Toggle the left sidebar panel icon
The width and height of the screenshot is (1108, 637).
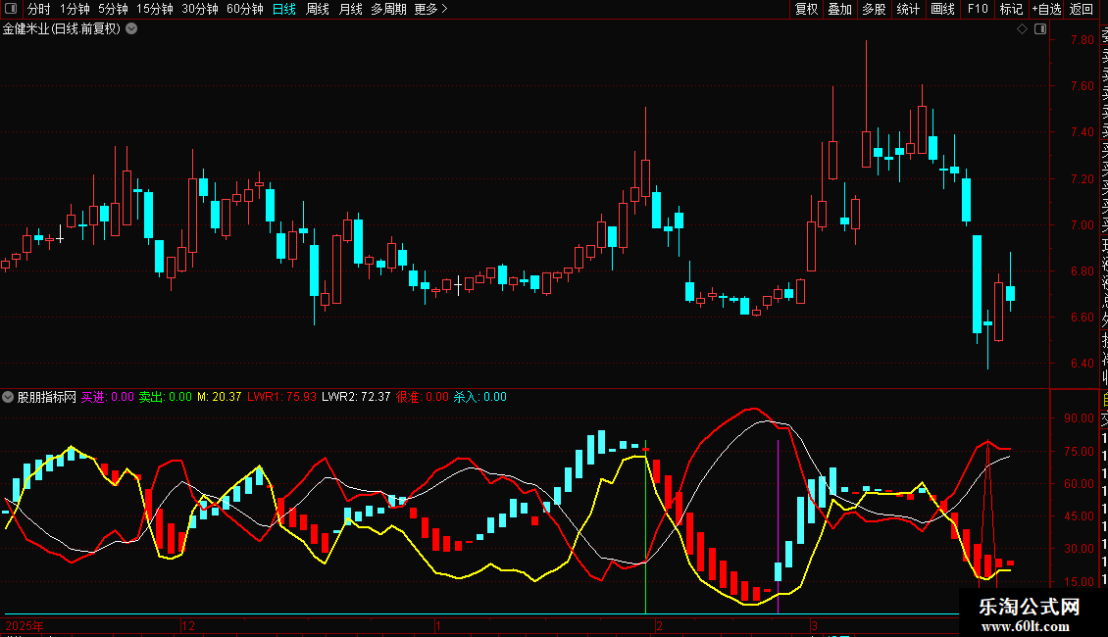(11, 9)
